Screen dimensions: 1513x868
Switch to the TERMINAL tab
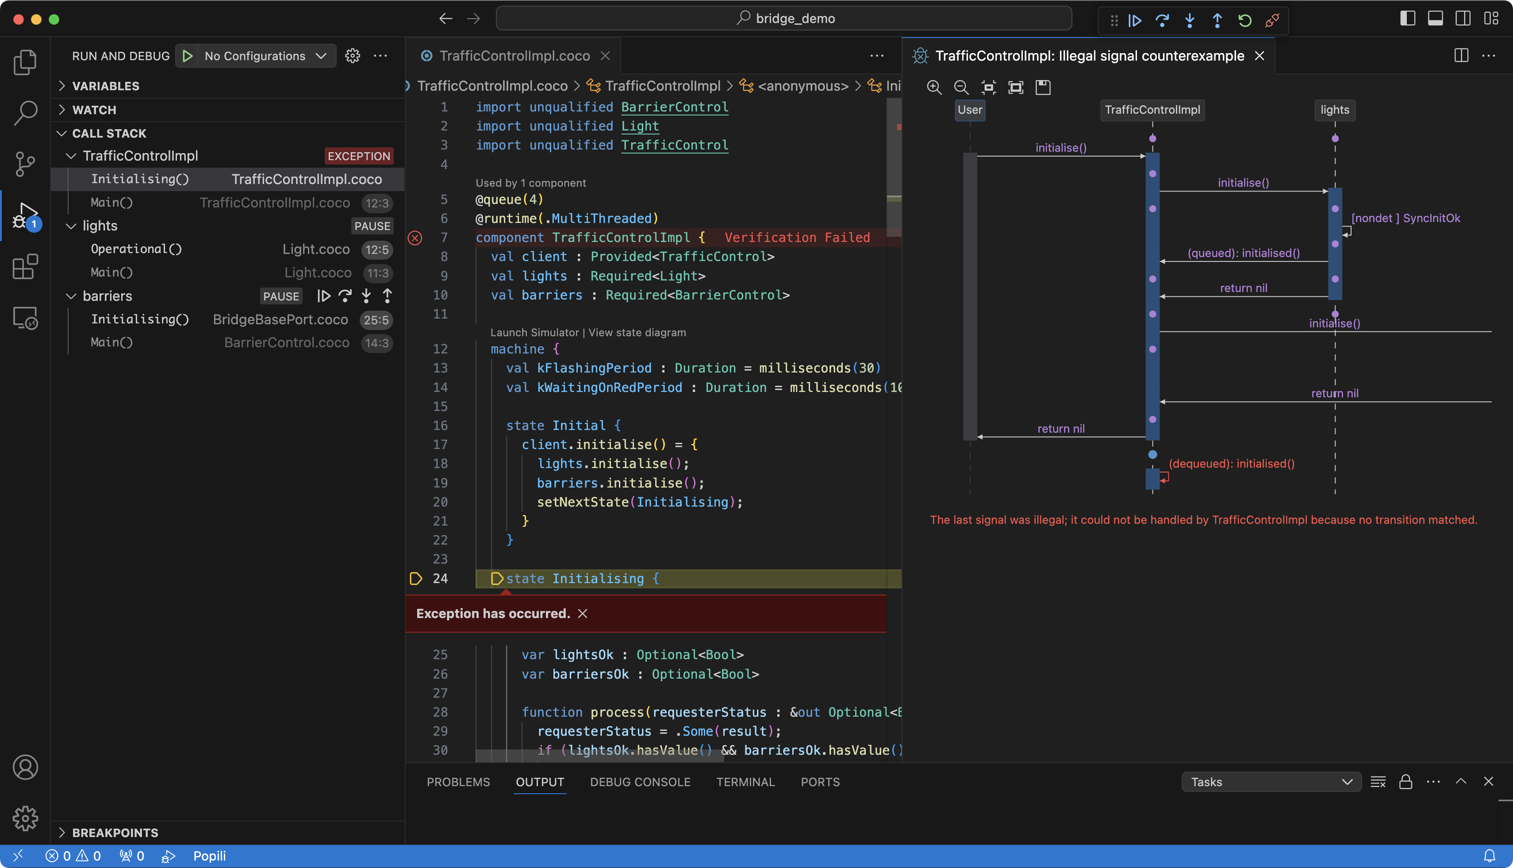pyautogui.click(x=745, y=782)
